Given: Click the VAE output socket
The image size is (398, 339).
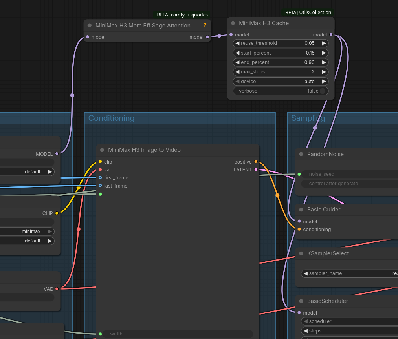Looking at the screenshot, I should [57, 289].
